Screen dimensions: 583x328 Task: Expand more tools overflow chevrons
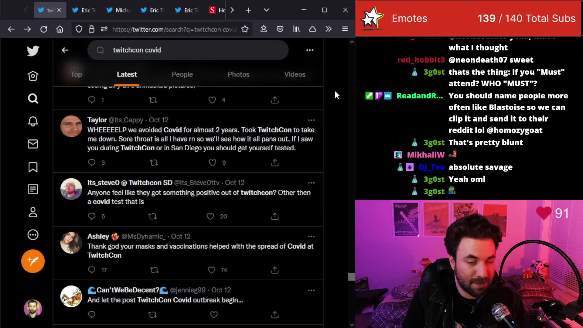pos(329,29)
